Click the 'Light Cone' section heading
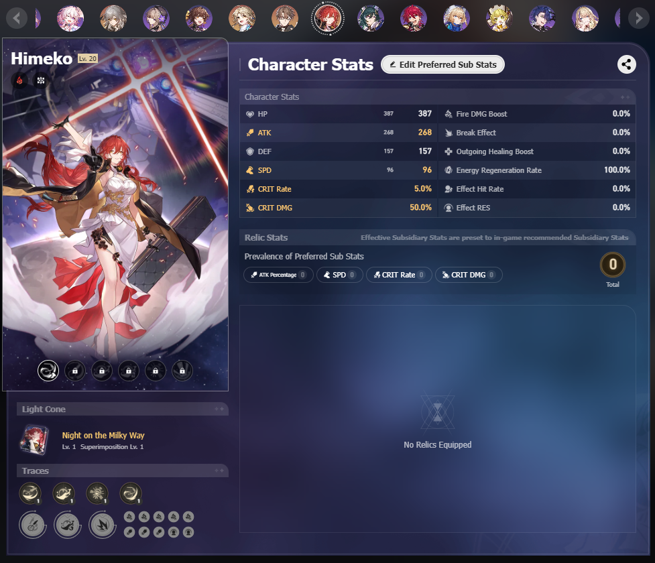 click(x=44, y=410)
